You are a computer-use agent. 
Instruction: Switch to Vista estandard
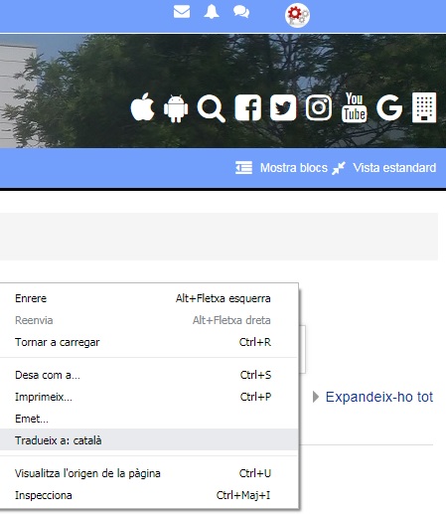(394, 168)
